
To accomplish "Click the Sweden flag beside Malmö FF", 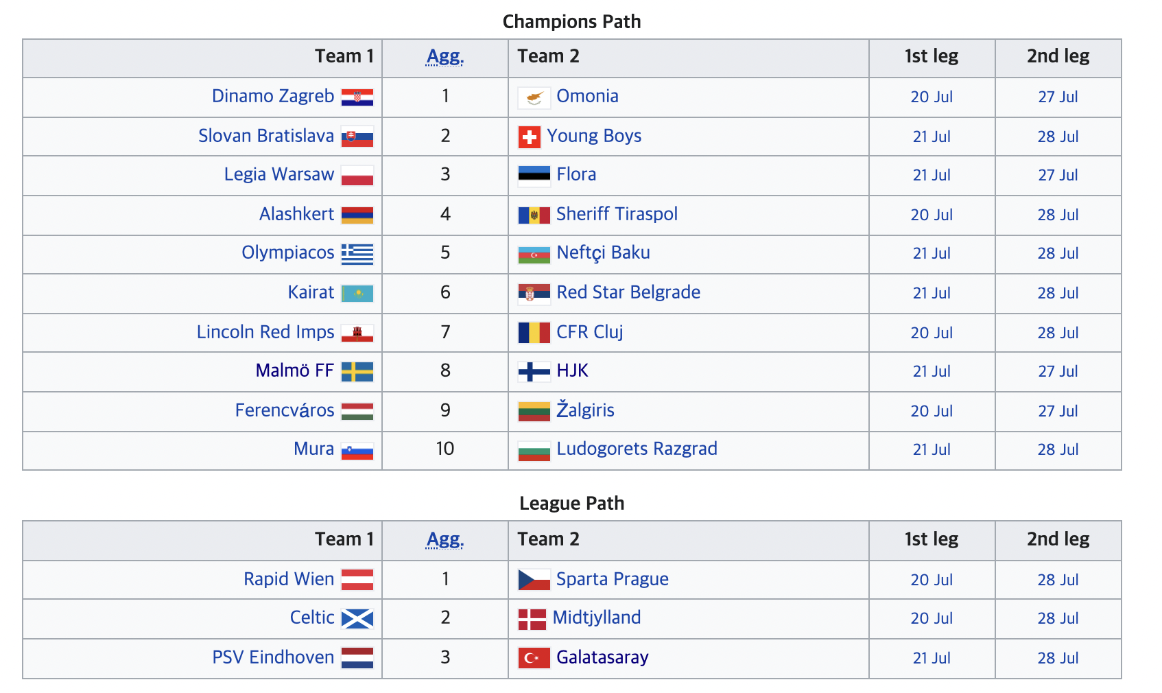I will click(357, 372).
